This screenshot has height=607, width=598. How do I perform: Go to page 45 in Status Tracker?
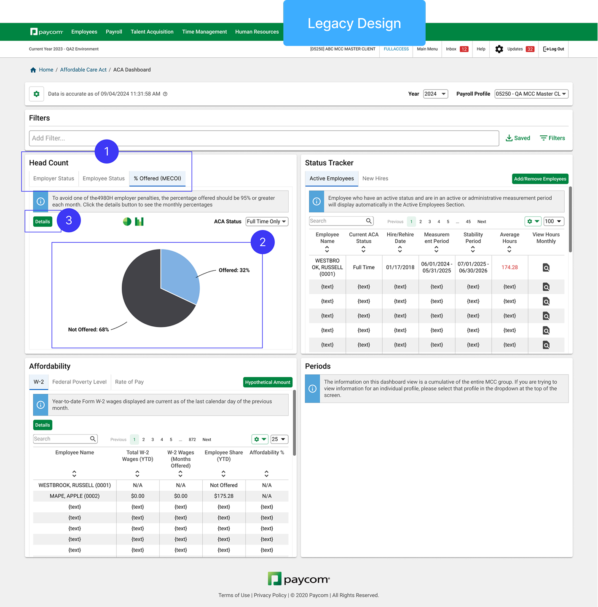[x=468, y=222]
